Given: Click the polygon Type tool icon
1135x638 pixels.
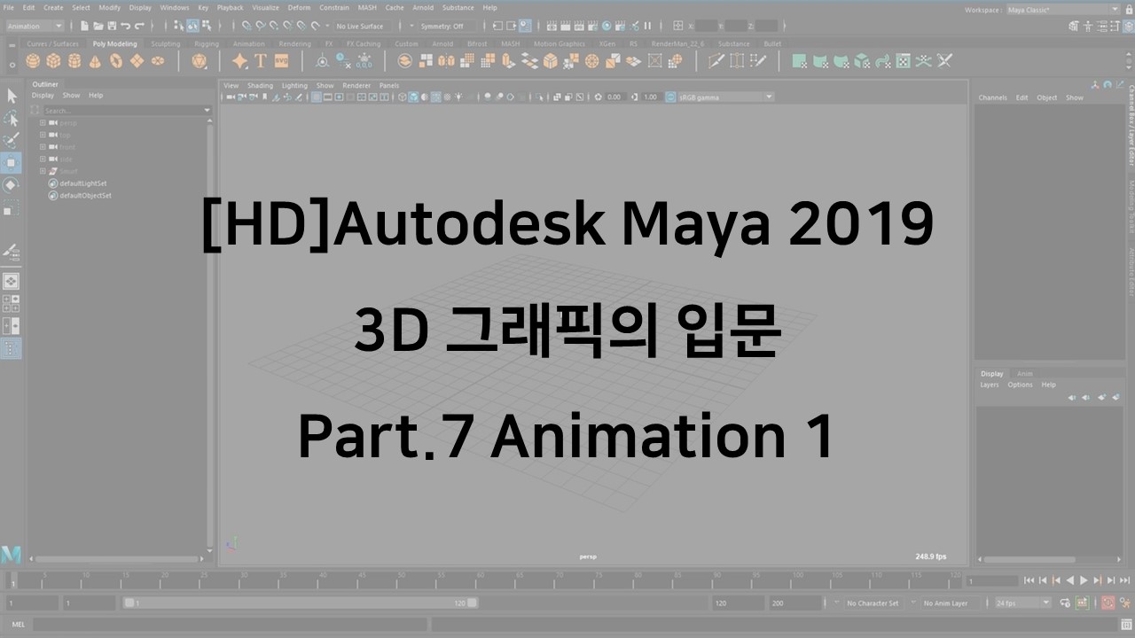Looking at the screenshot, I should click(x=260, y=61).
